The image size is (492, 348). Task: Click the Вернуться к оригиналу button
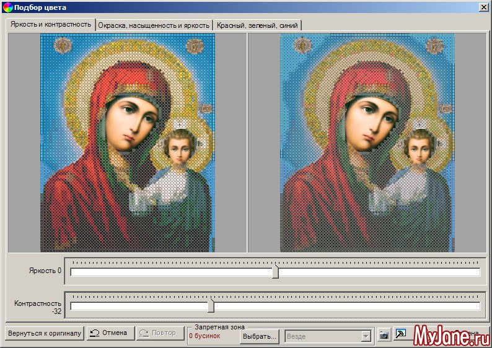[x=44, y=333]
